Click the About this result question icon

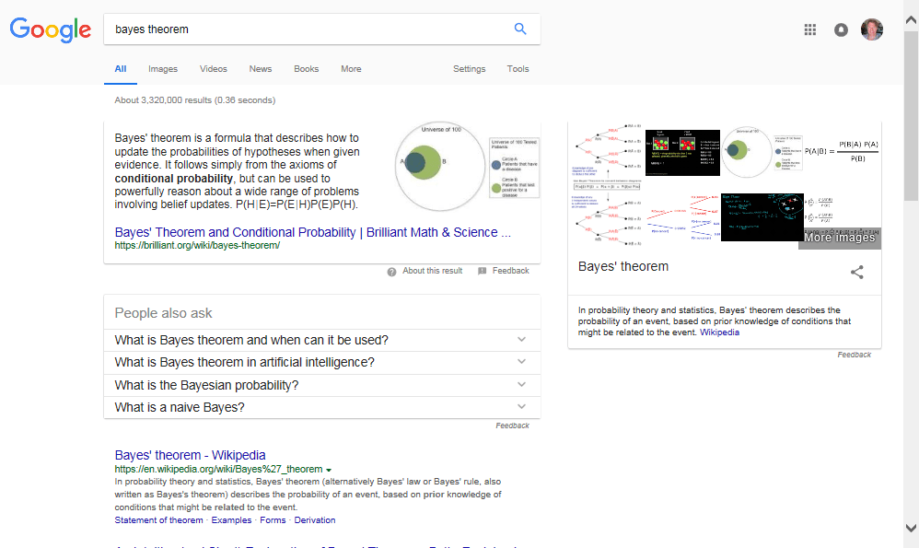tap(391, 272)
